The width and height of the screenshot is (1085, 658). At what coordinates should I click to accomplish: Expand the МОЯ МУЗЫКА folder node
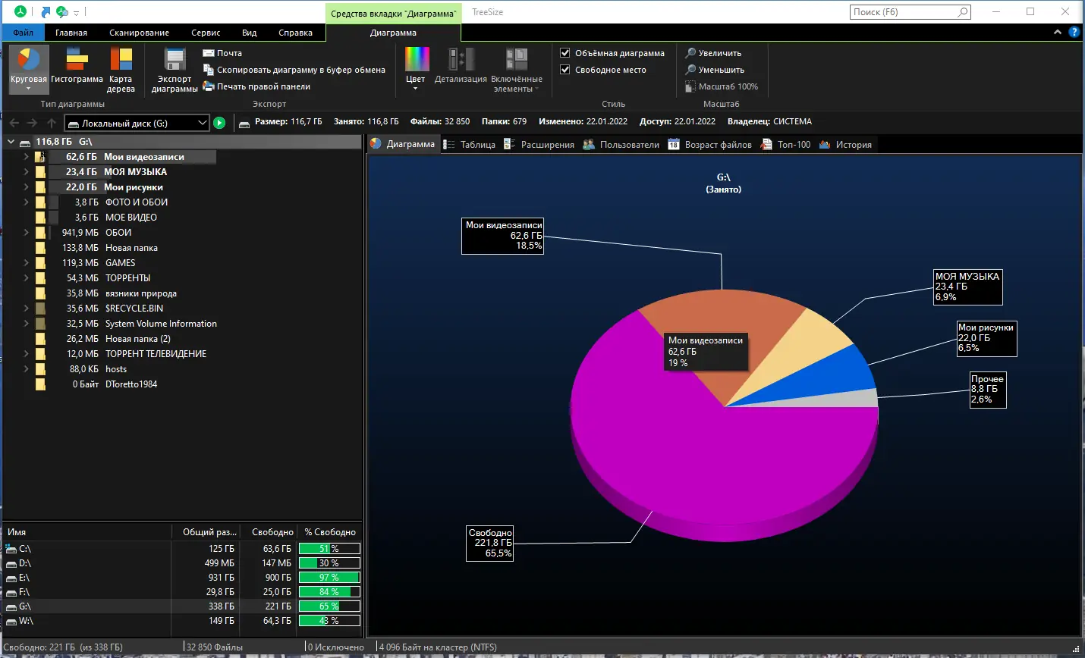(x=26, y=172)
